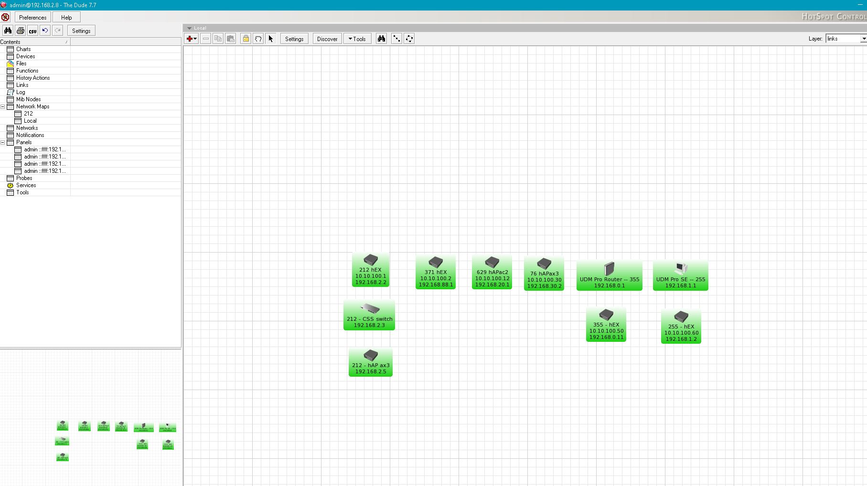This screenshot has height=486, width=867.
Task: Select the hand drag tool
Action: point(258,39)
